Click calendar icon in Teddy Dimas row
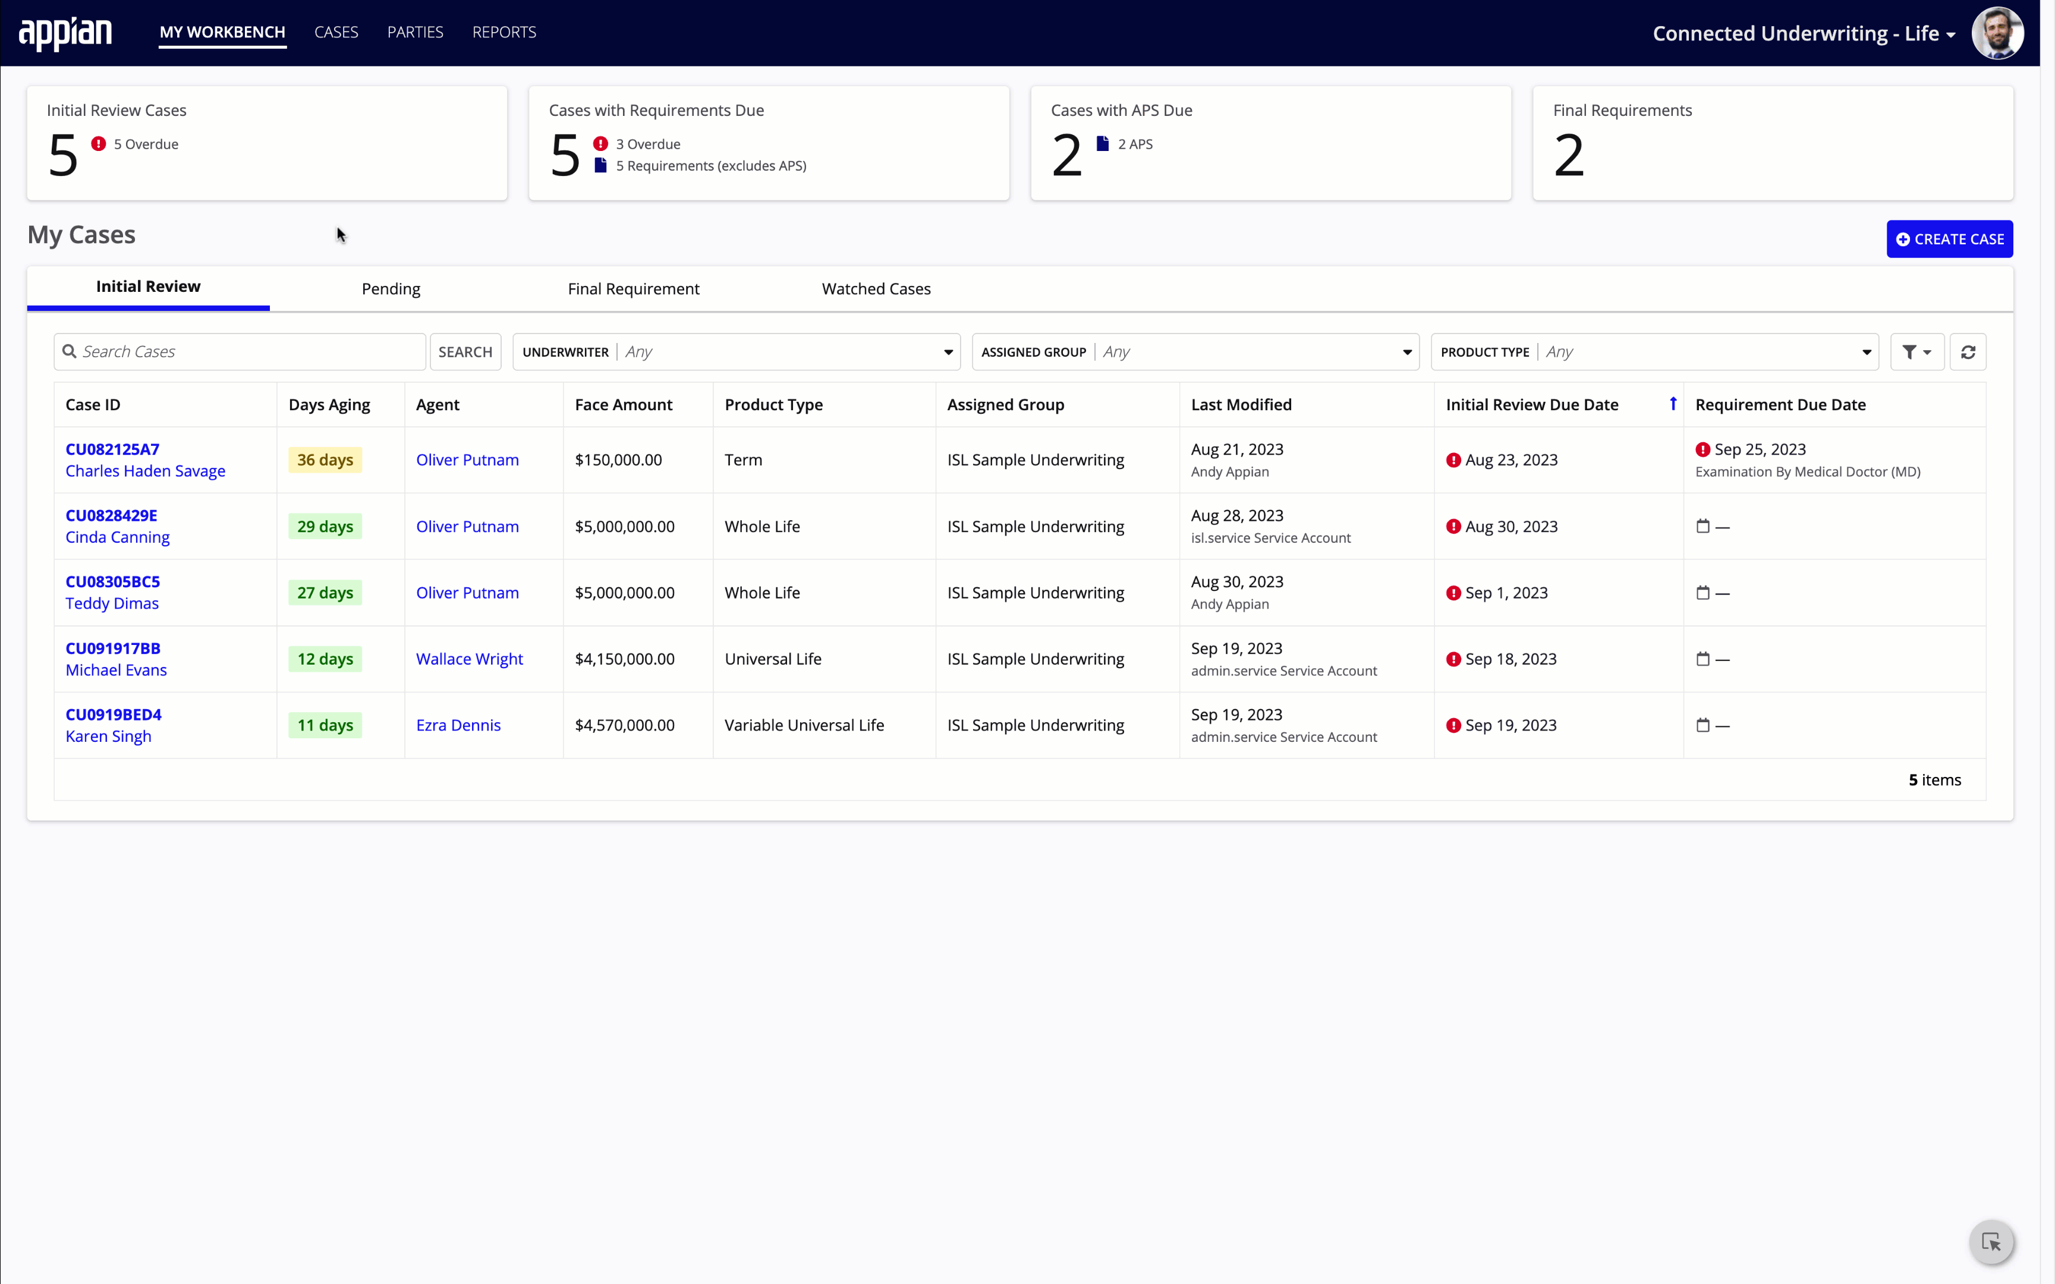This screenshot has width=2055, height=1284. (1702, 593)
